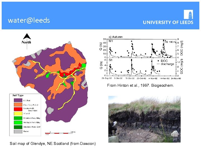Click the Alluvial legend label
The width and height of the screenshot is (201, 151).
(x=27, y=114)
